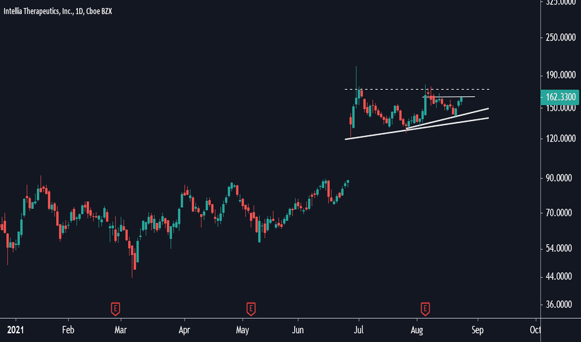This screenshot has height=342, width=581.
Task: Click the Jun date axis label
Action: [297, 330]
